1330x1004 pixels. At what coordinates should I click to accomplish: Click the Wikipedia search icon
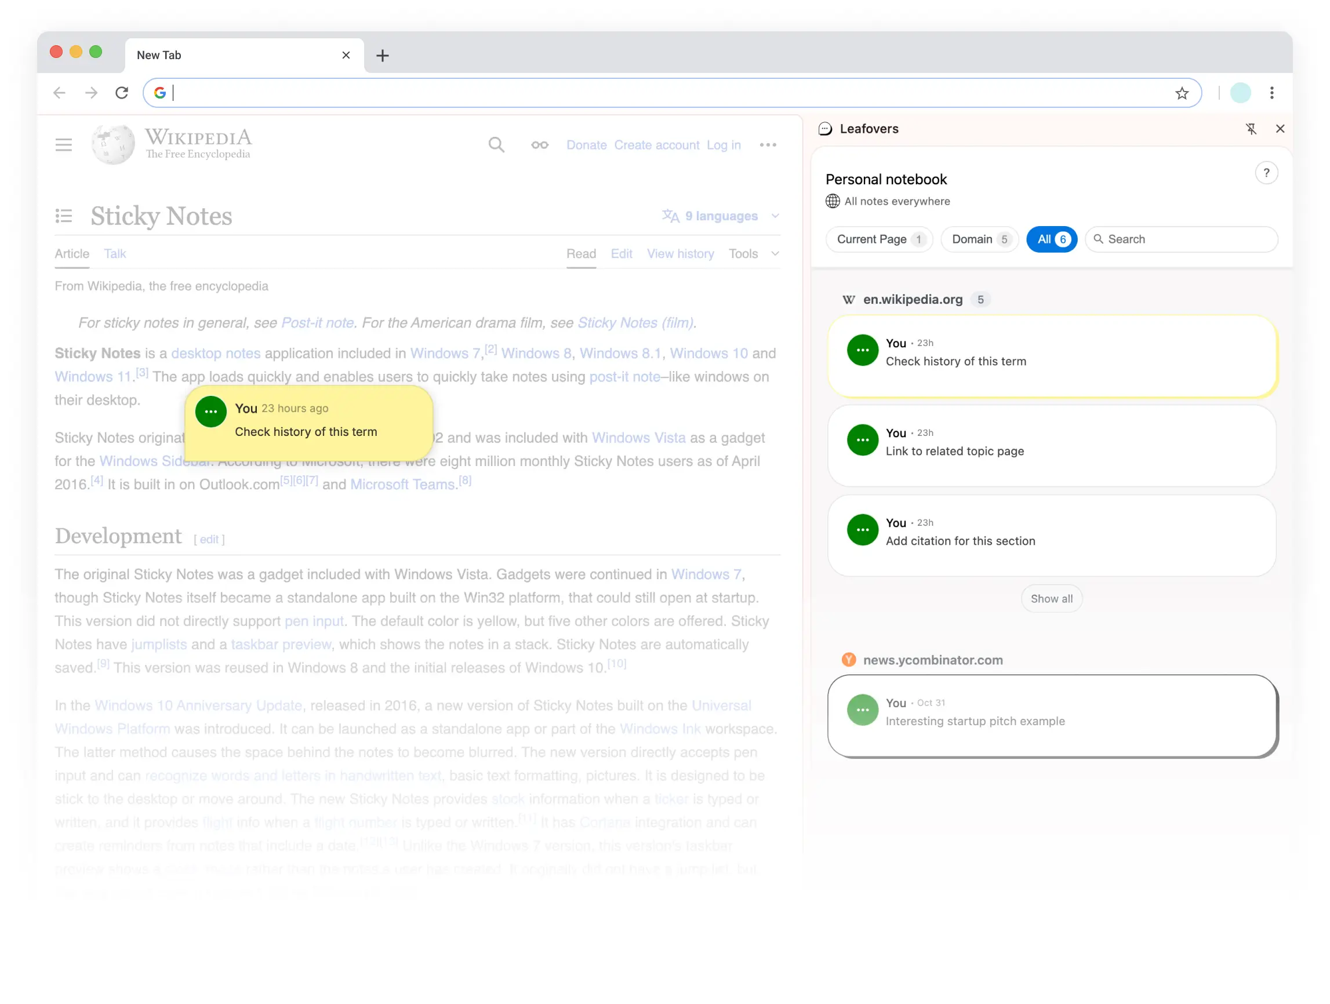point(496,144)
